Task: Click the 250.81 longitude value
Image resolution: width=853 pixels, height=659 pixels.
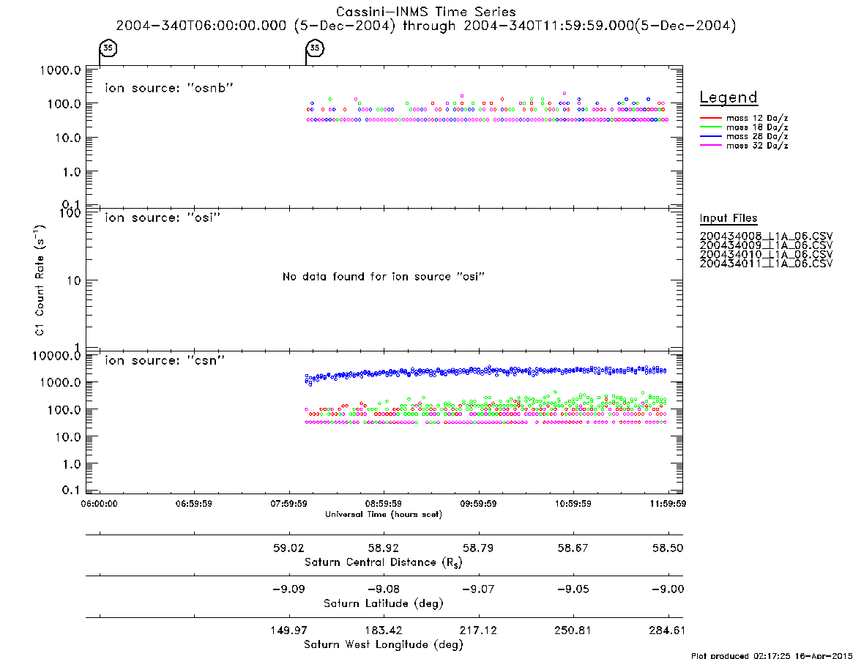Action: [573, 630]
